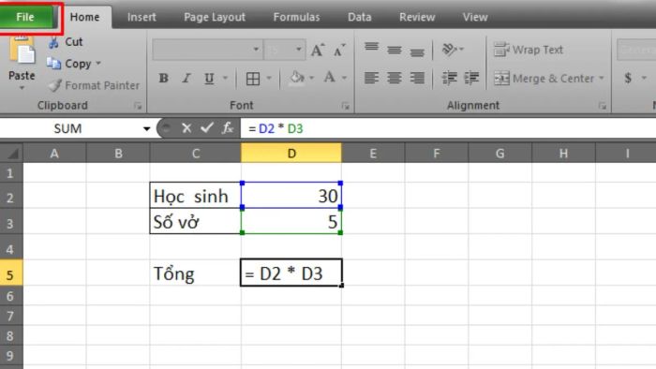656x369 pixels.
Task: Select column D header
Action: click(x=291, y=154)
